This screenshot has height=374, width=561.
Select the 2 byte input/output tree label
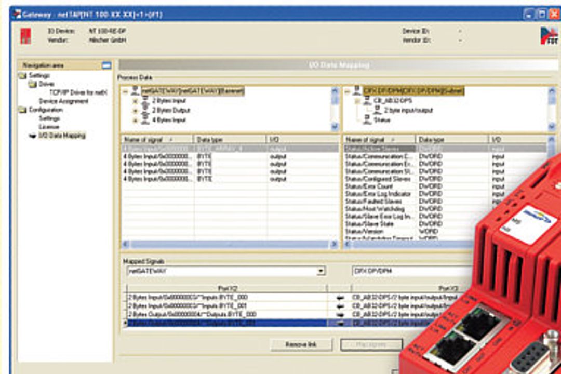coord(409,111)
